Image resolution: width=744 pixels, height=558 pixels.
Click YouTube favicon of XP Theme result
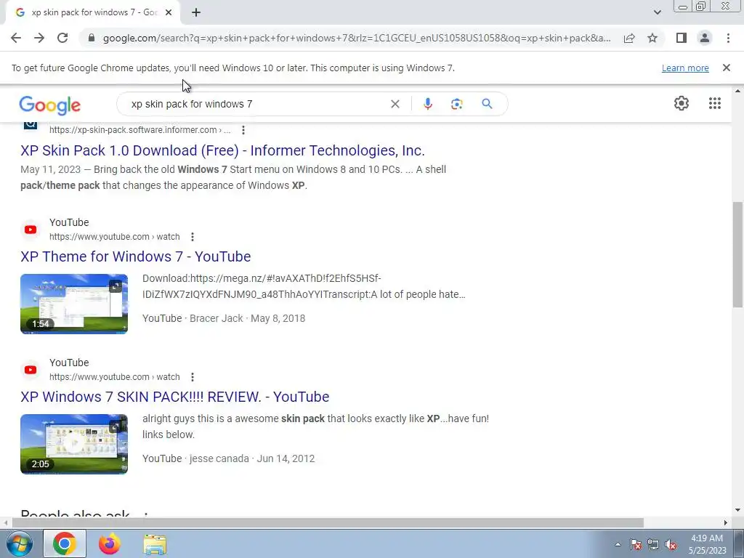coord(31,230)
